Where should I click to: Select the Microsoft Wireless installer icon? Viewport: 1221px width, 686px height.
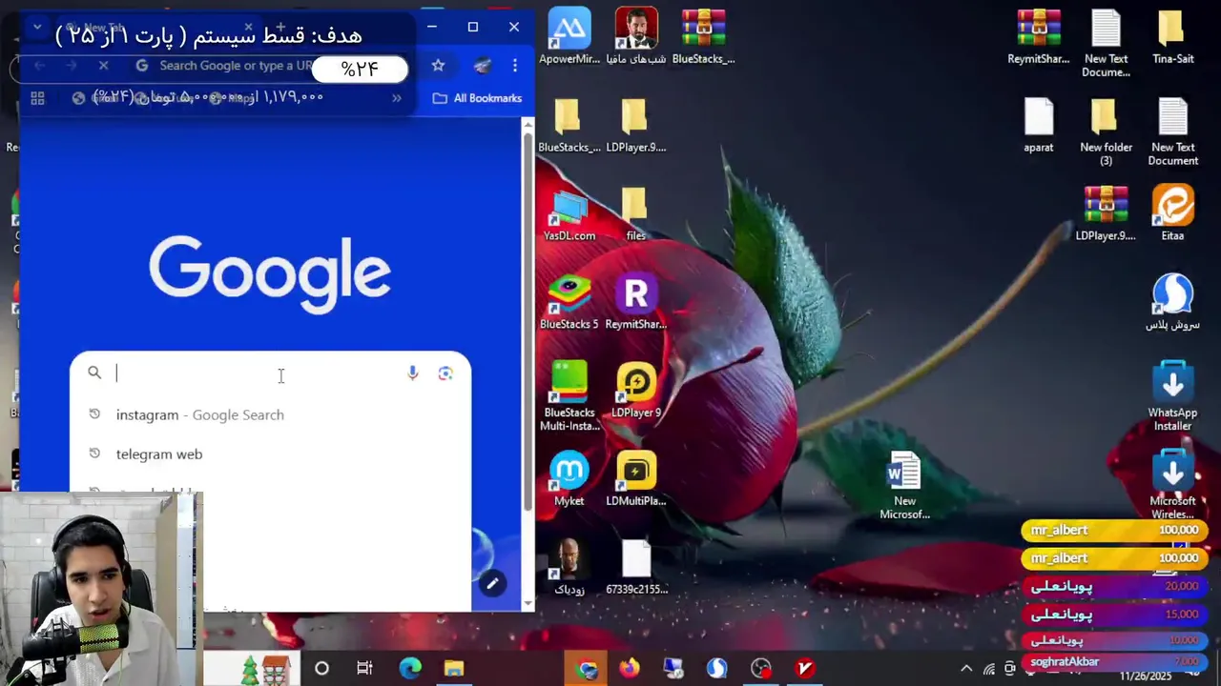pyautogui.click(x=1173, y=485)
